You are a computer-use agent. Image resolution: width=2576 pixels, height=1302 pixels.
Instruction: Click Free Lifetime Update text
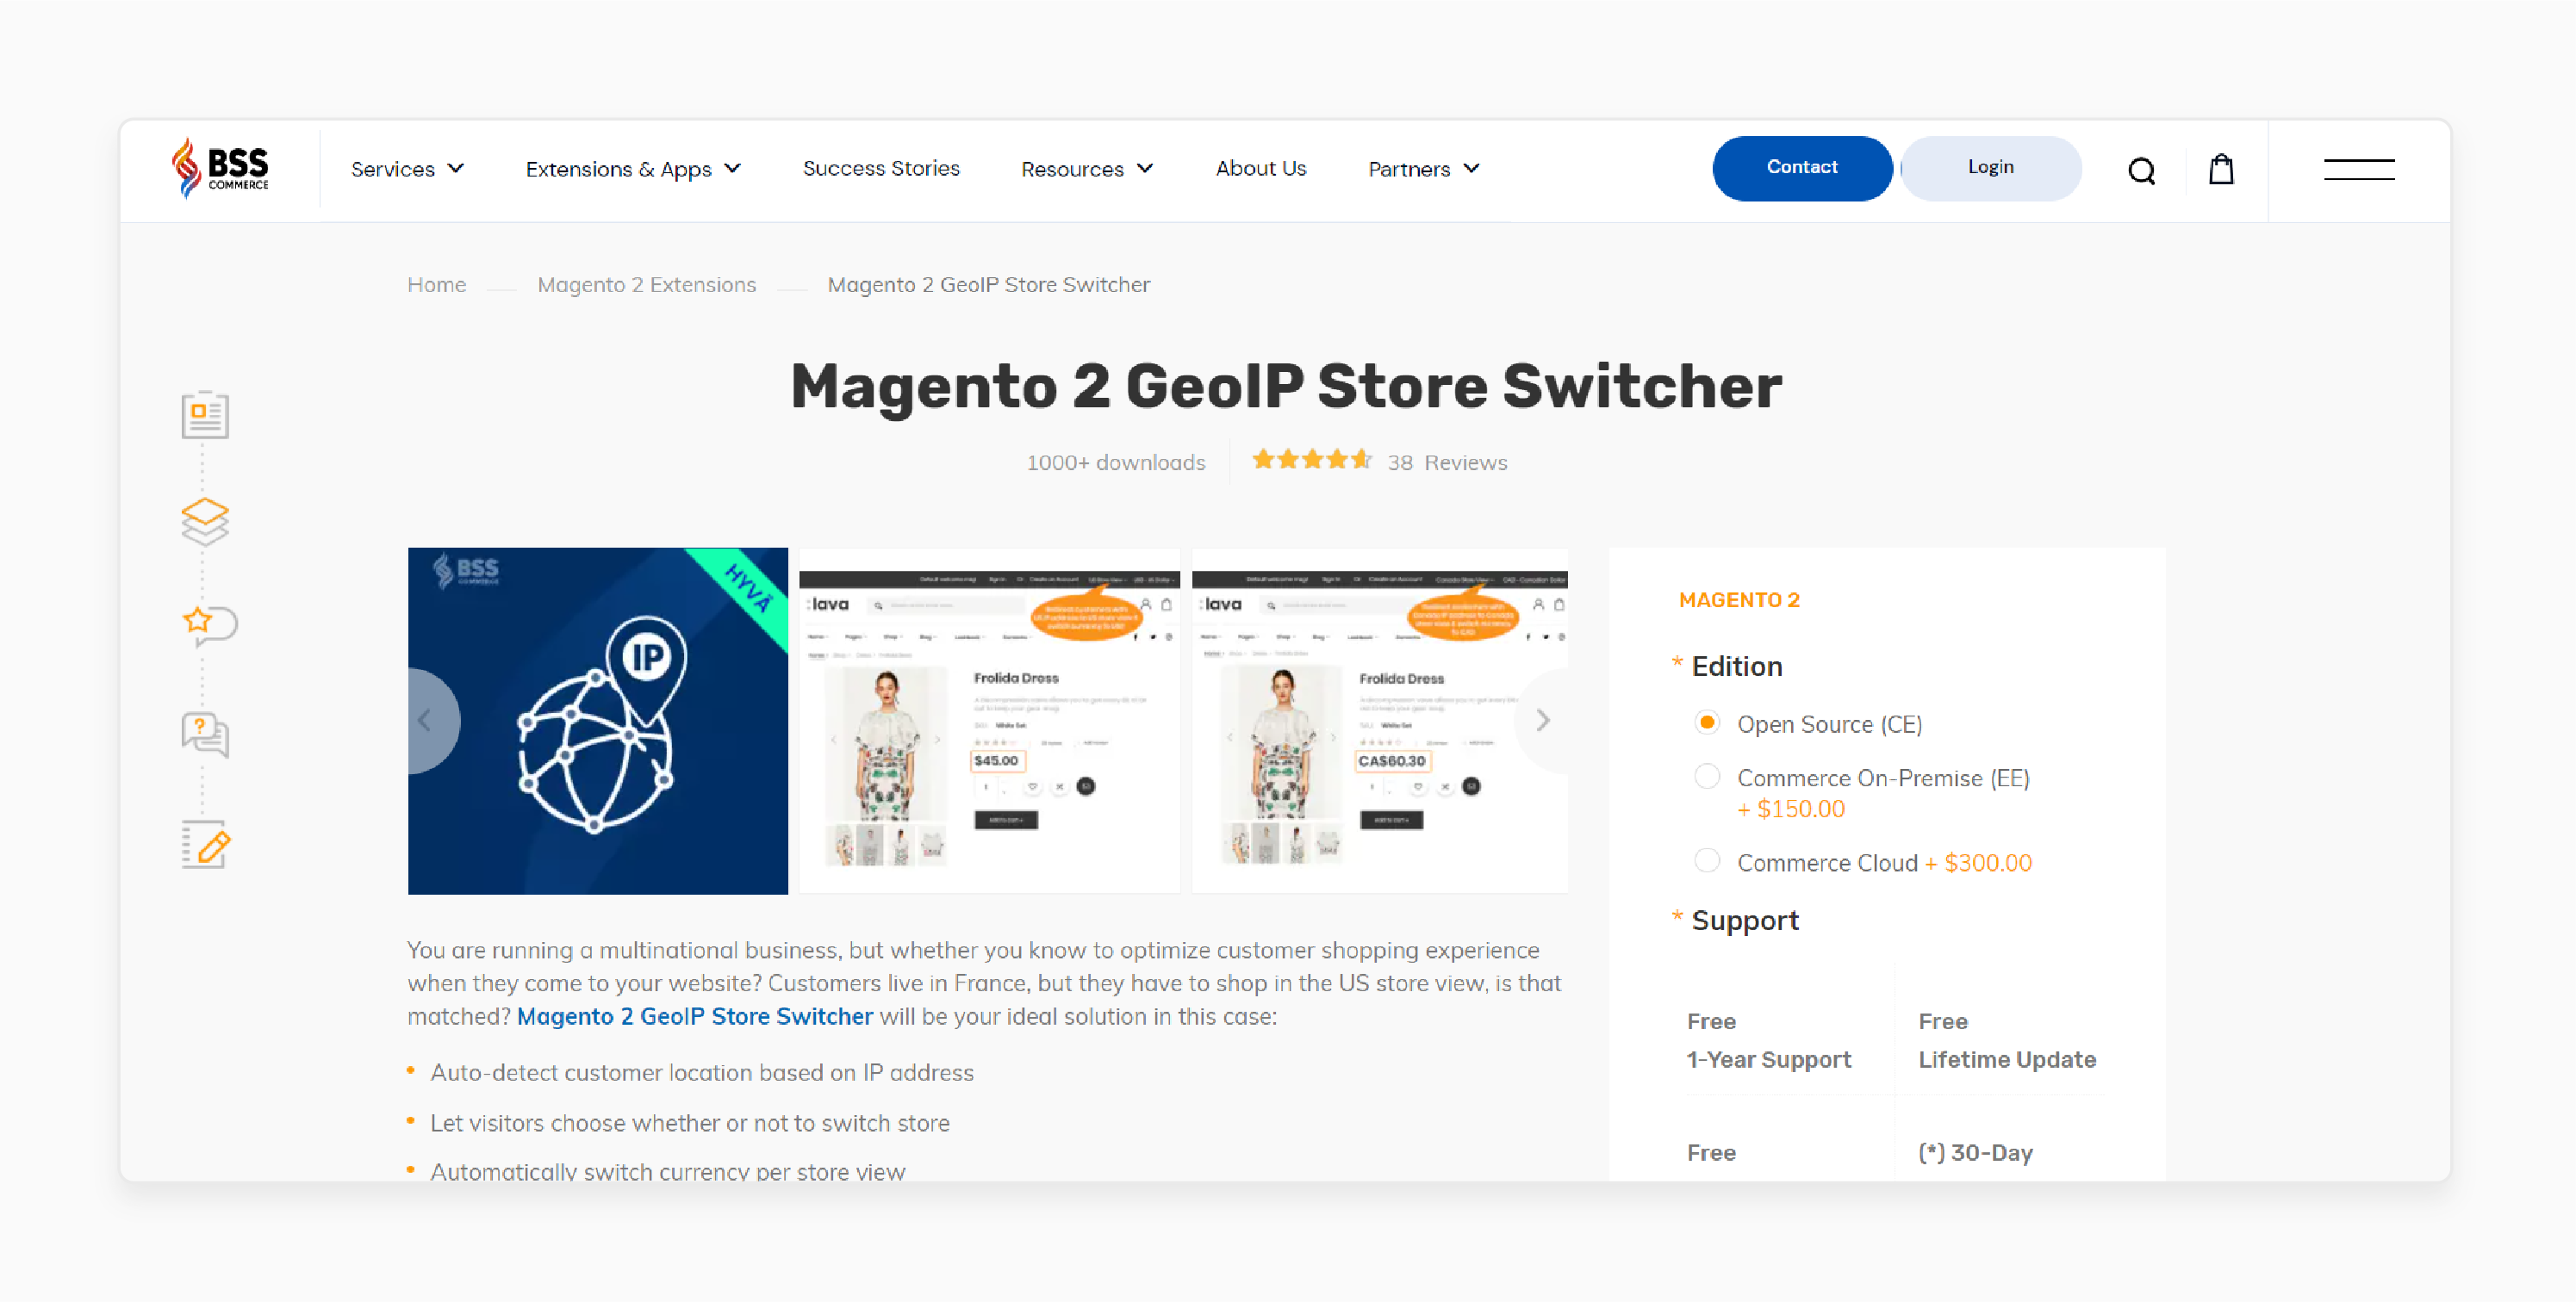2007,1040
